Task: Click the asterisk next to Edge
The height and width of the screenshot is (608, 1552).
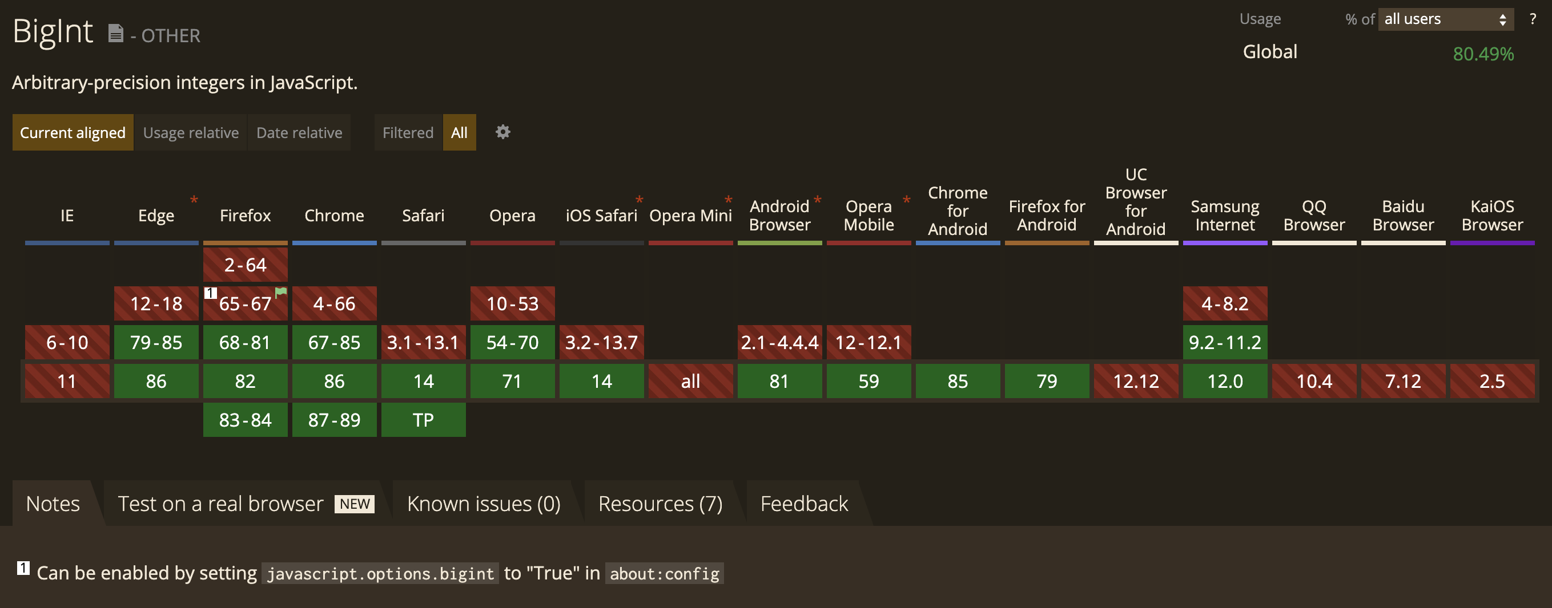Action: pyautogui.click(x=194, y=200)
